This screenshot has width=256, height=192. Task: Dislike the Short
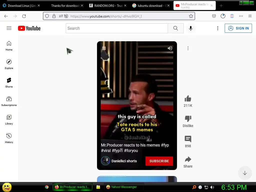point(188,119)
